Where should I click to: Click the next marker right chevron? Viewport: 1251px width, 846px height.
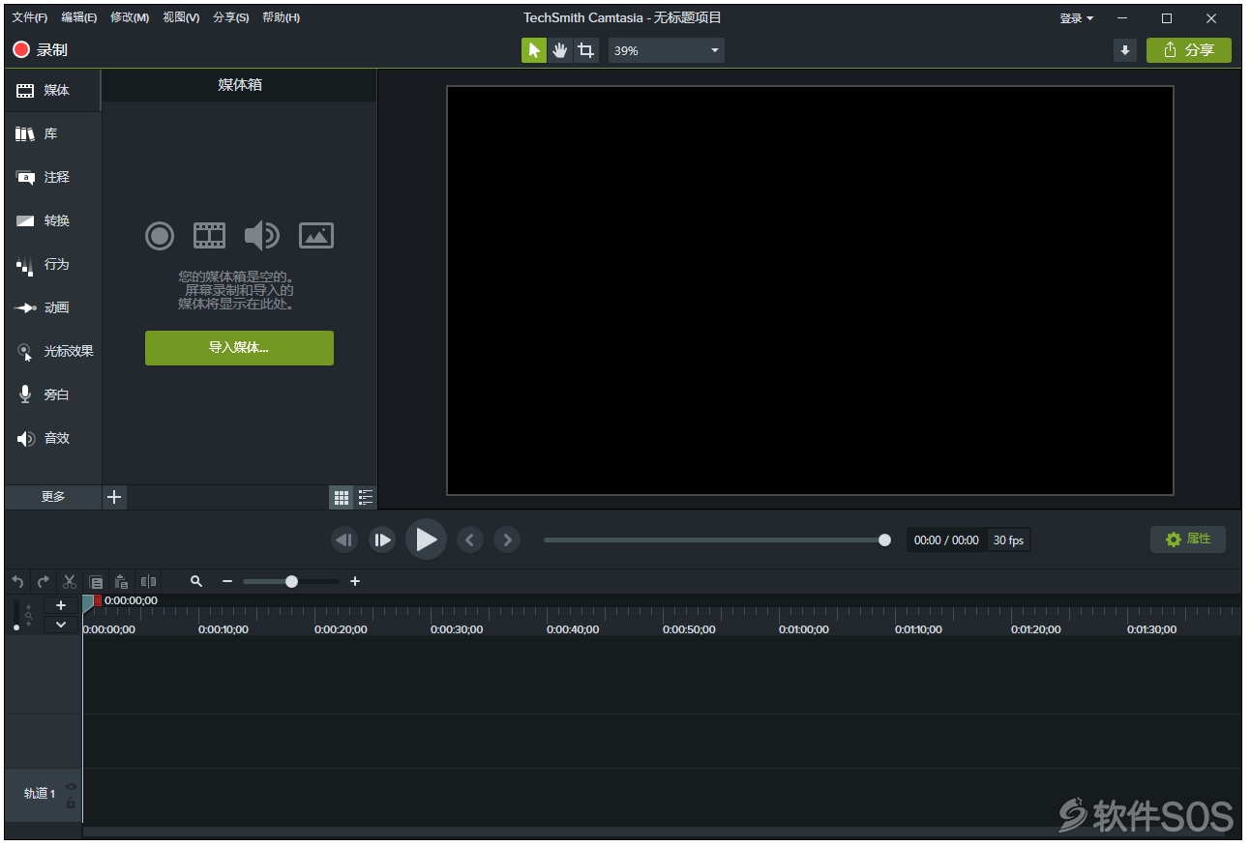click(507, 540)
